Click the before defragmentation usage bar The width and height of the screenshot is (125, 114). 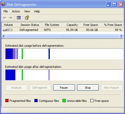click(64, 54)
